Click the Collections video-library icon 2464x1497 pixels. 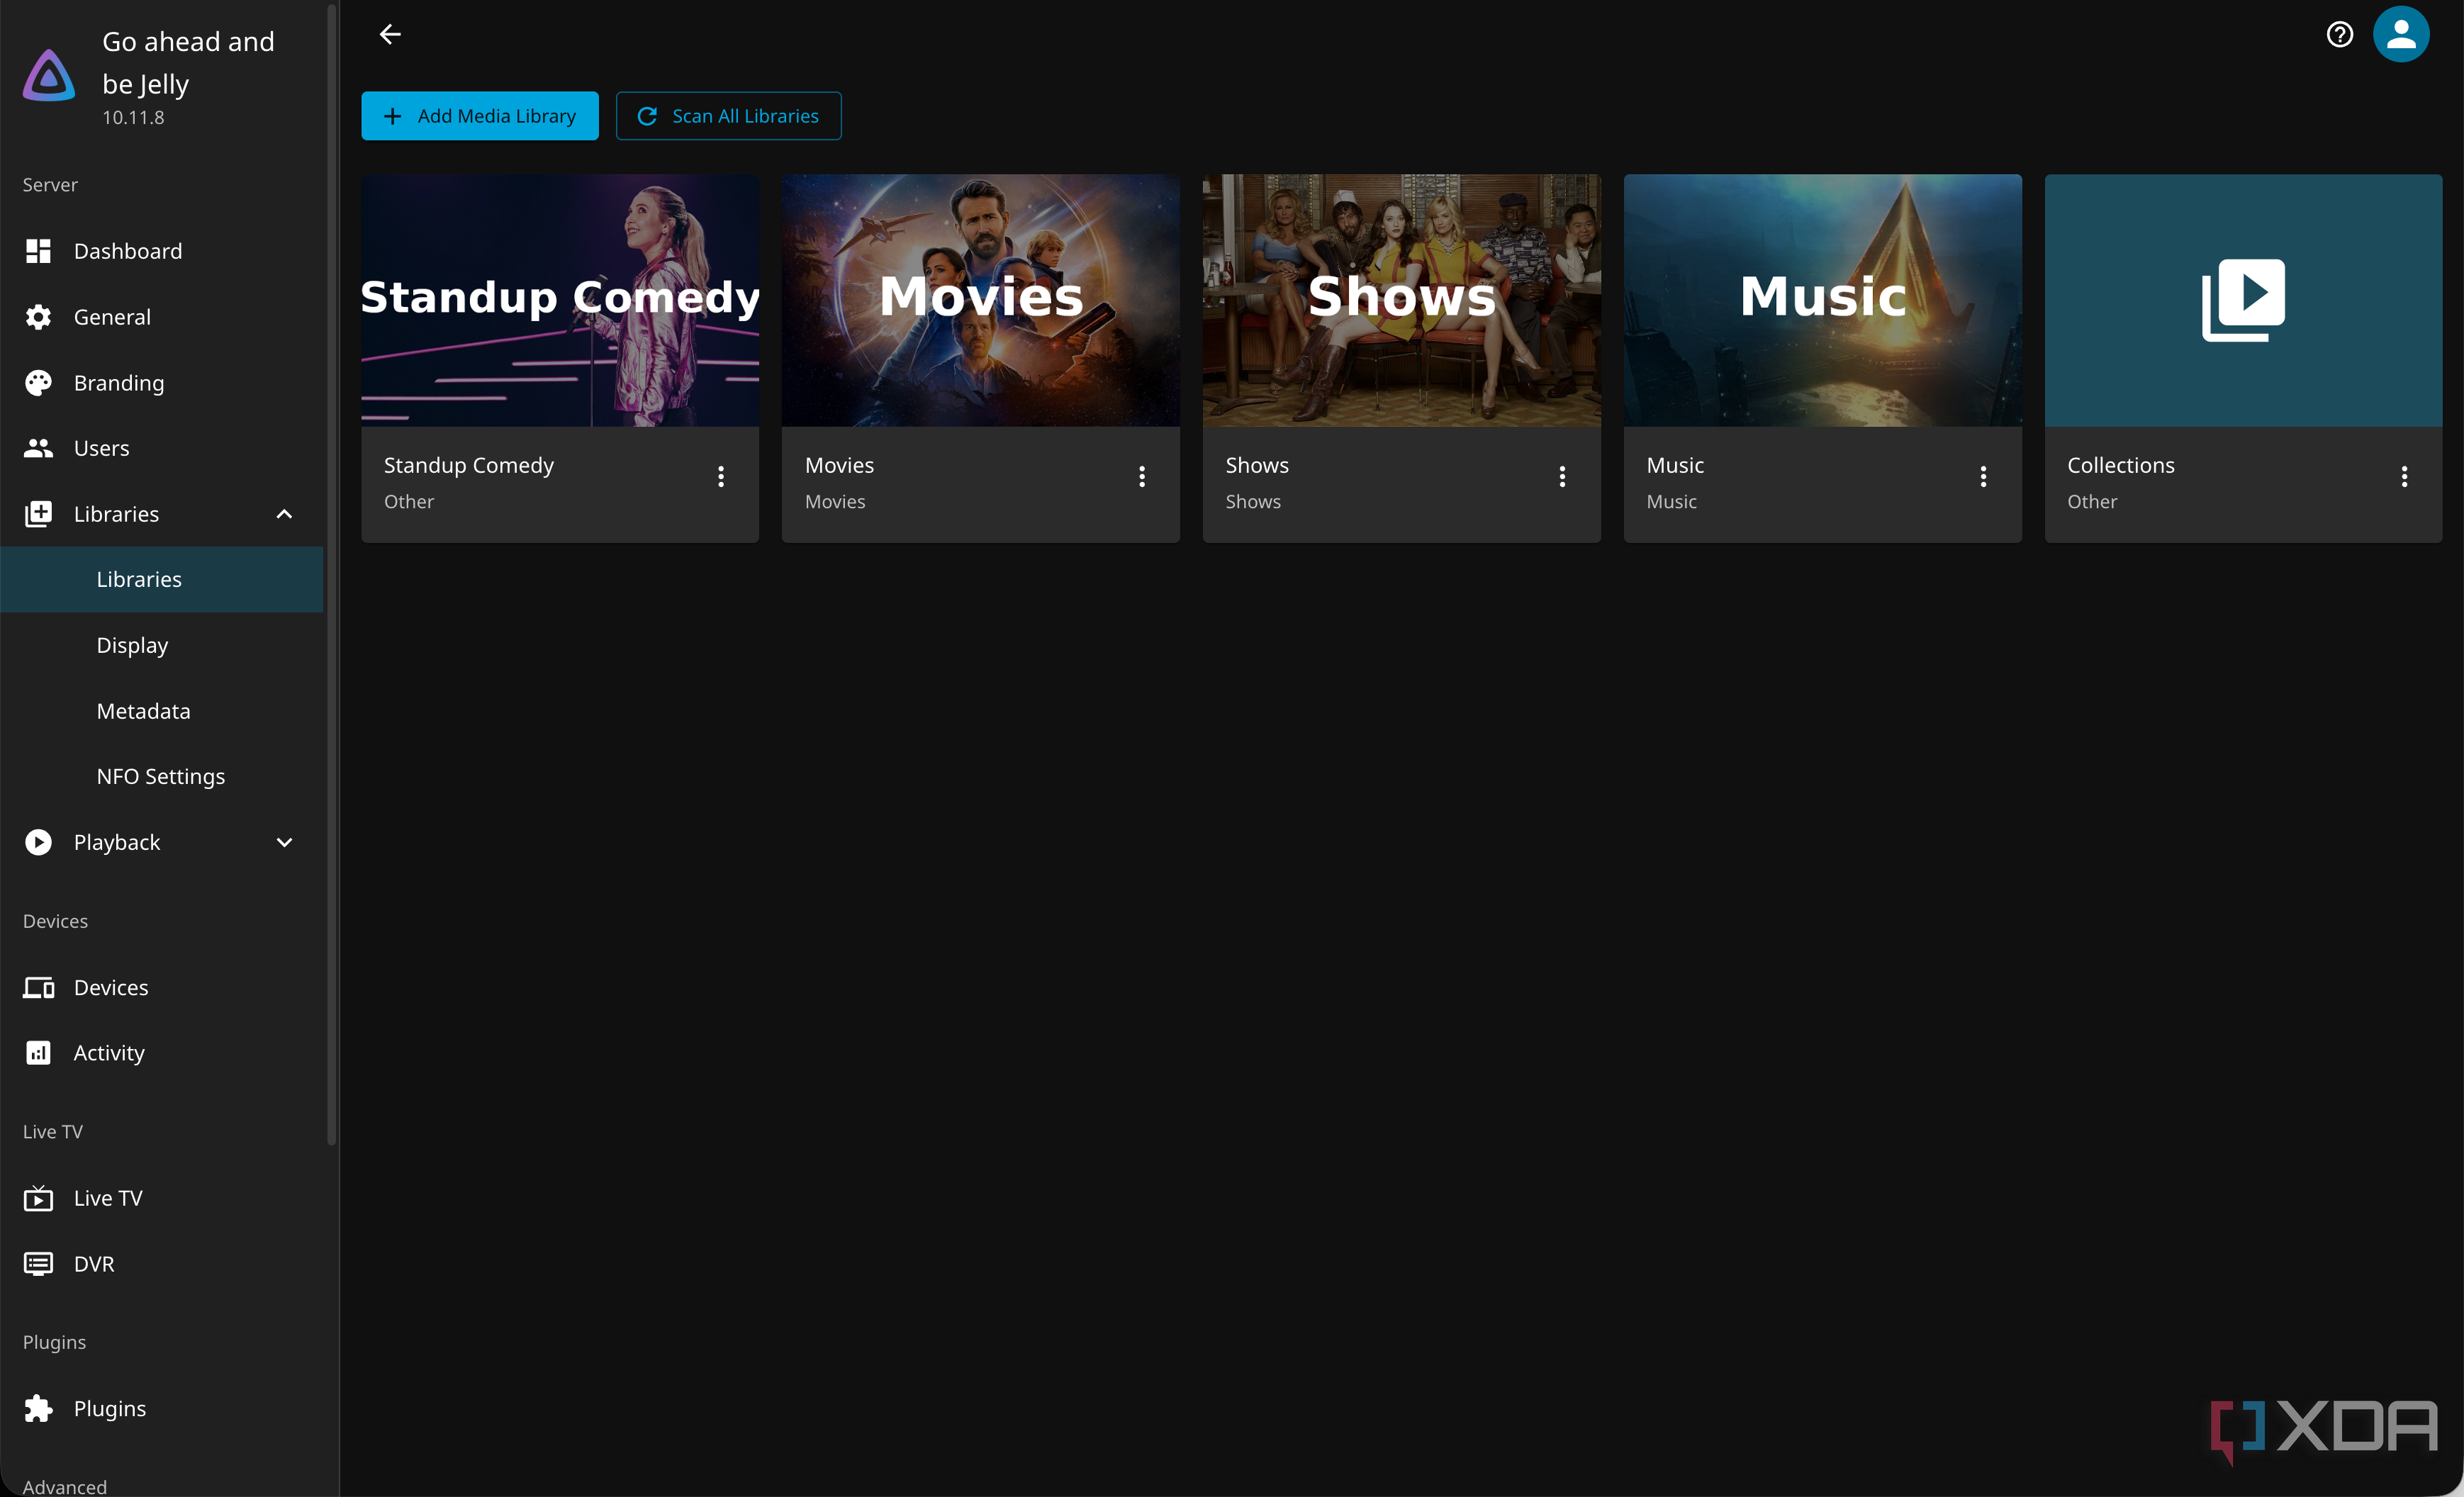click(2243, 300)
